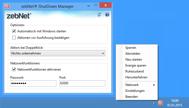Click the zebNet logo
Screen dimensions: 189x108
pos(19,16)
